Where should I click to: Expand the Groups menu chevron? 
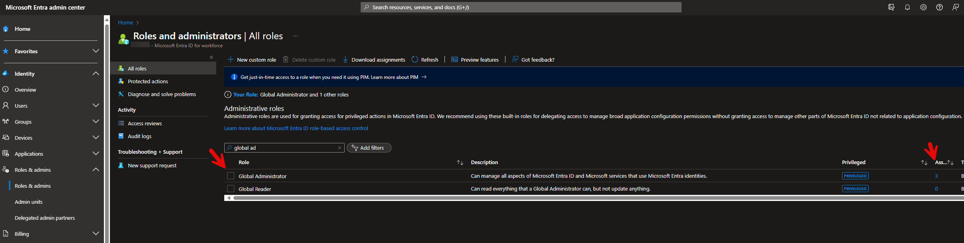[96, 121]
